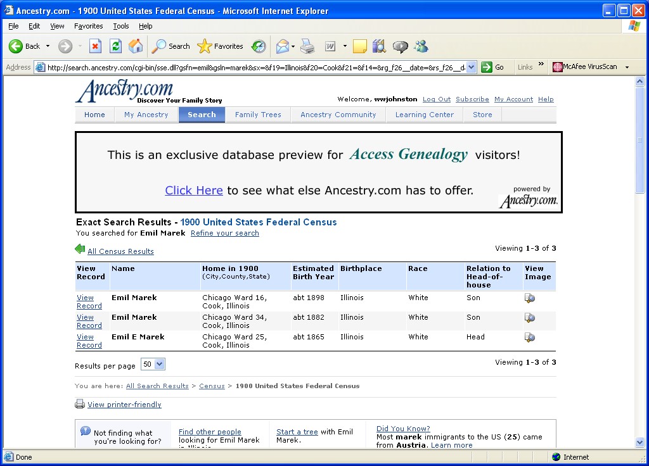Click the green Go arrow button
649x466 pixels.
(x=487, y=67)
